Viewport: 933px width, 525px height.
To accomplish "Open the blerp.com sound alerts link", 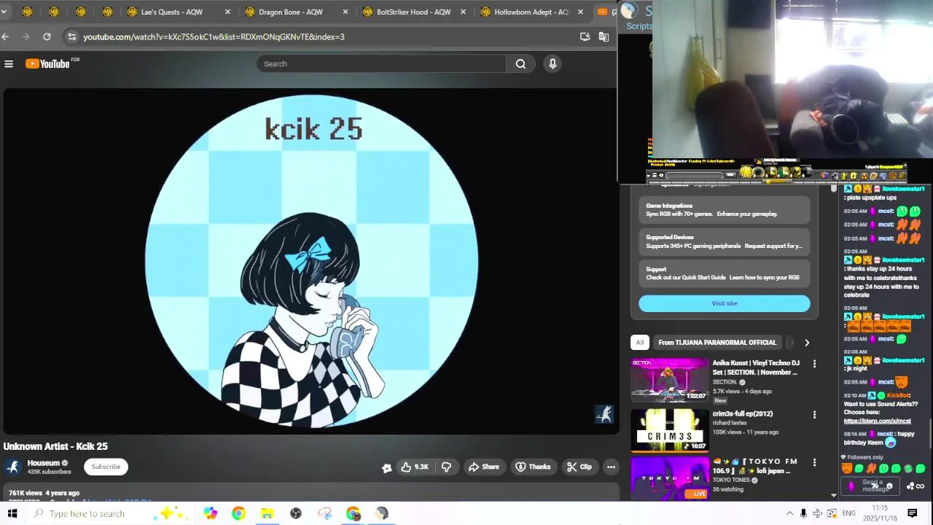I will (x=877, y=421).
